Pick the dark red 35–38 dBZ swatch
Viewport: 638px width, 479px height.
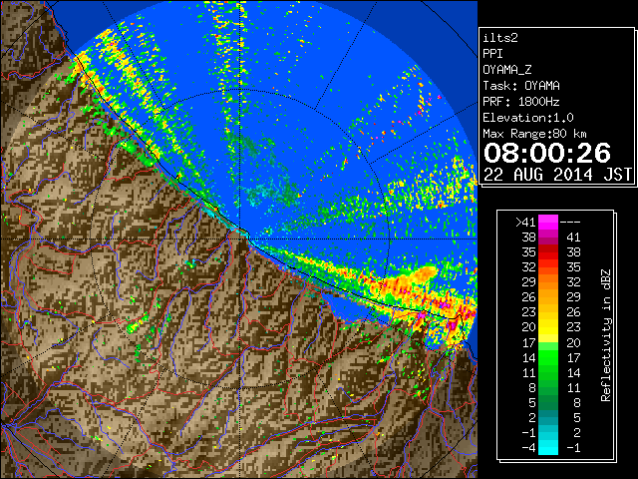tap(547, 252)
